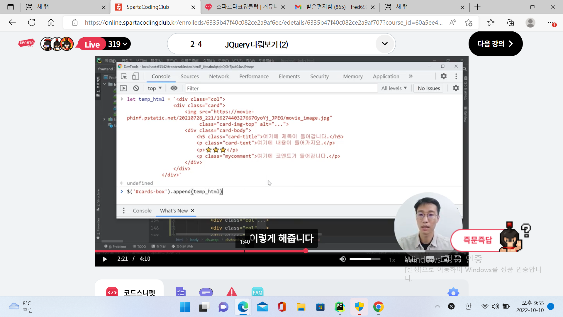
Task: Click the browser address bar URL
Action: [264, 23]
